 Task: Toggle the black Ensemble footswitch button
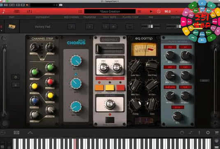click(x=110, y=120)
